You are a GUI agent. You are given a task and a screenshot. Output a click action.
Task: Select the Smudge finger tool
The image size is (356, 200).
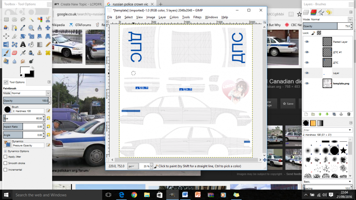click(x=23, y=61)
